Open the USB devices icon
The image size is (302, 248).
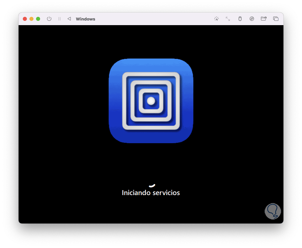click(x=240, y=19)
